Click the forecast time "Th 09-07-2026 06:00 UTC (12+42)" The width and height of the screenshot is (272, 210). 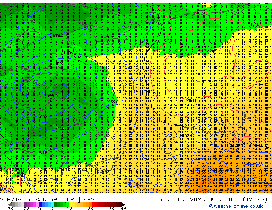[x=212, y=200]
